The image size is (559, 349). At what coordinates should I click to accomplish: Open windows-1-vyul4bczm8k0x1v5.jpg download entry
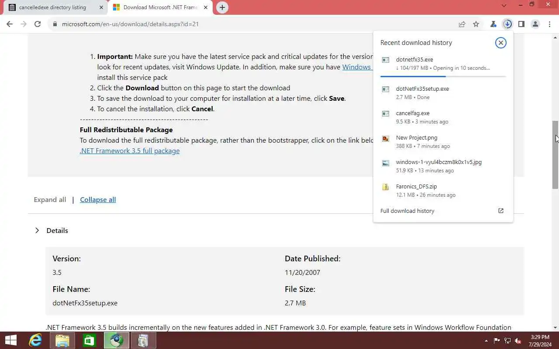(x=443, y=166)
